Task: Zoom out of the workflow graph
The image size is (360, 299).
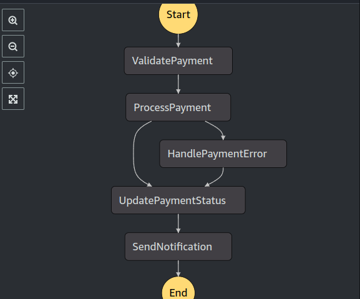Action: coord(13,46)
